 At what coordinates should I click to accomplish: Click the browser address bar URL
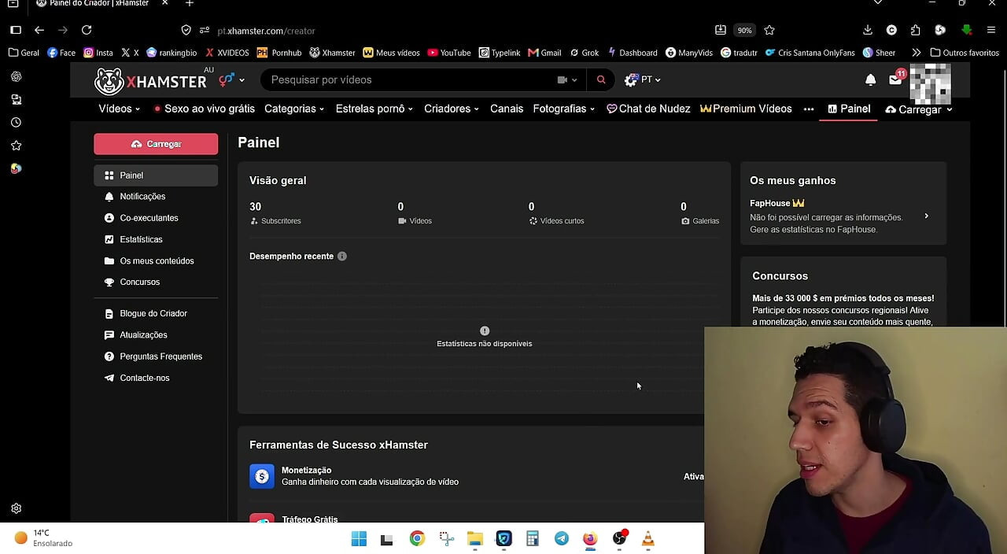click(266, 31)
